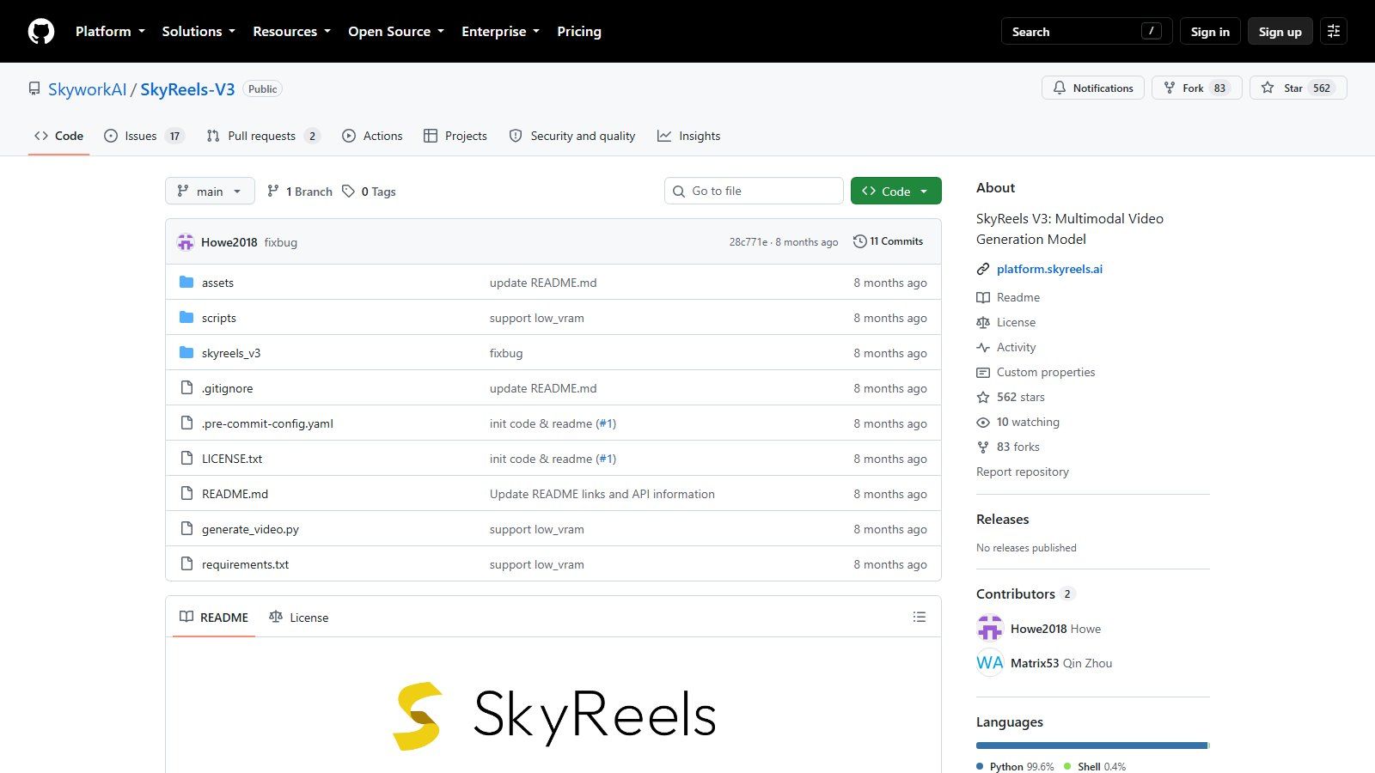Click the Report repository link
The height and width of the screenshot is (773, 1375).
pyautogui.click(x=1023, y=472)
